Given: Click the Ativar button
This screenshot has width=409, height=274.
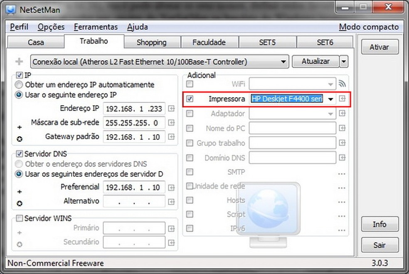Looking at the screenshot, I should 380,47.
